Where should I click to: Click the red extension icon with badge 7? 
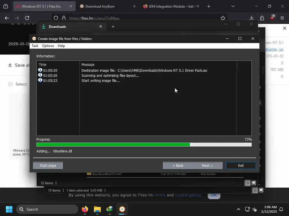click(x=272, y=18)
